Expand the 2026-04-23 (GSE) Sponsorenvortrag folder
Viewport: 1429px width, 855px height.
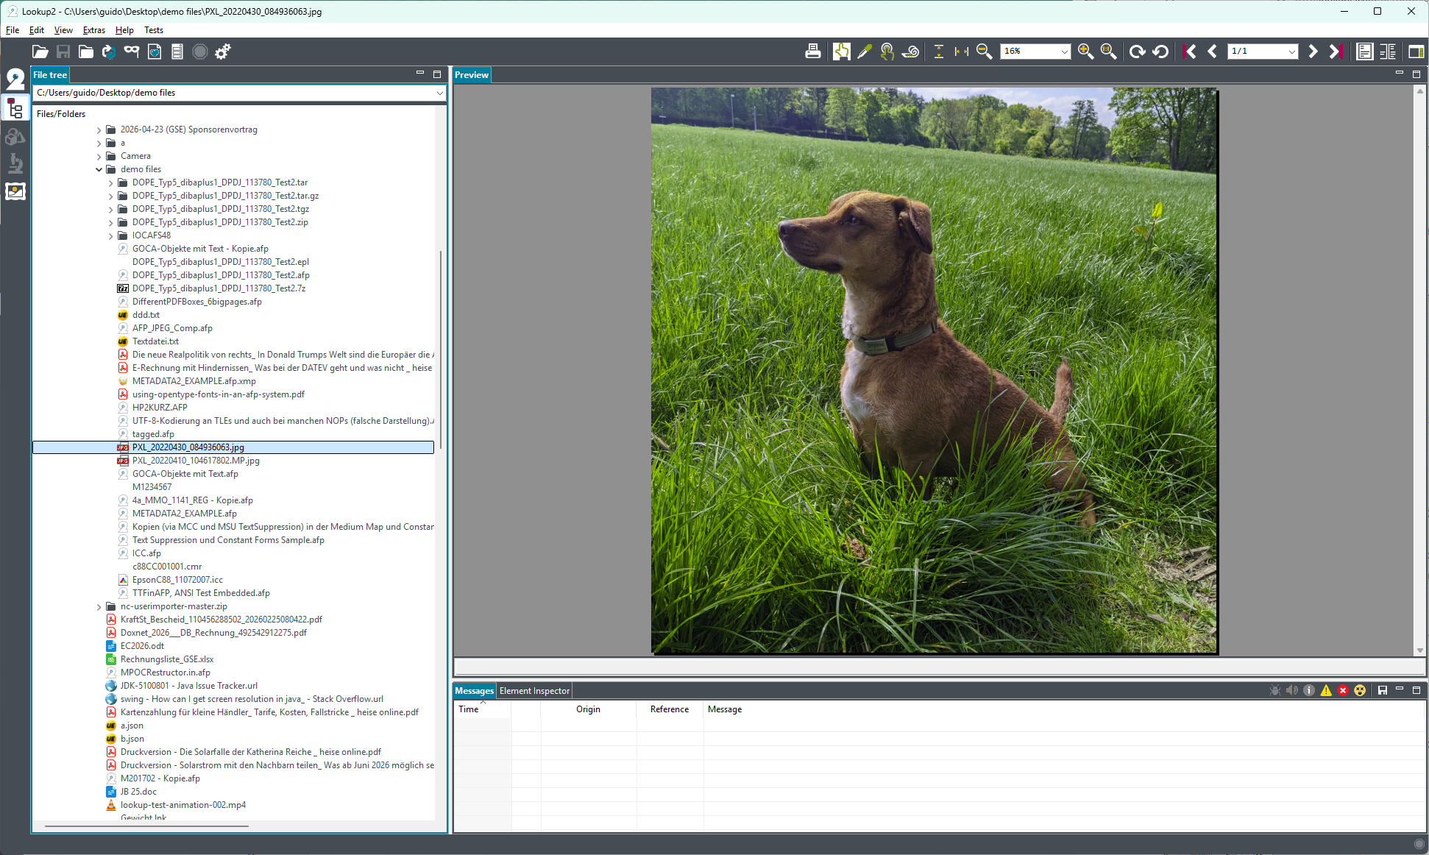coord(99,130)
